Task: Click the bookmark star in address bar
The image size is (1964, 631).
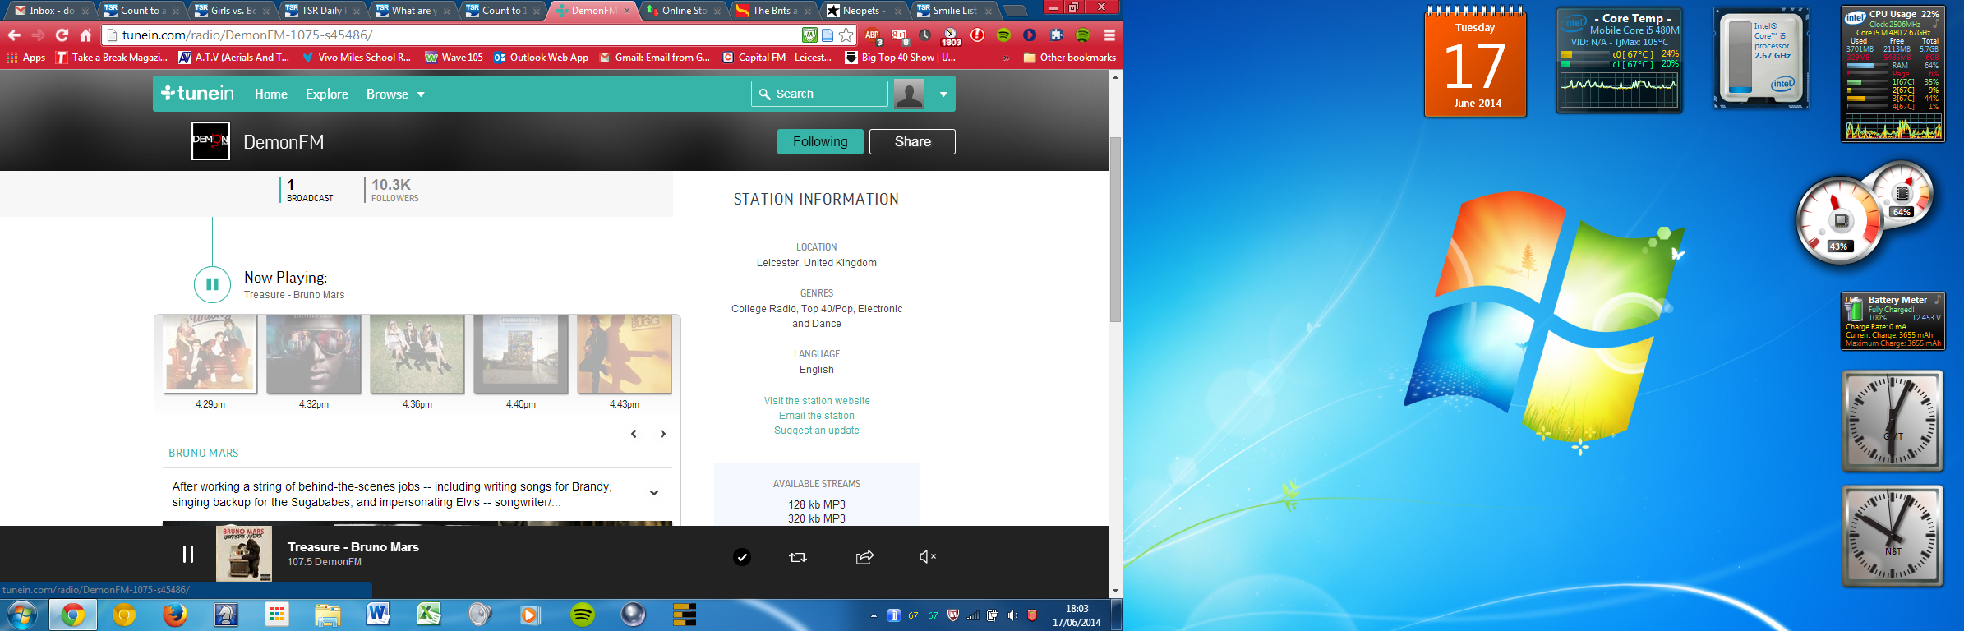Action: click(846, 35)
